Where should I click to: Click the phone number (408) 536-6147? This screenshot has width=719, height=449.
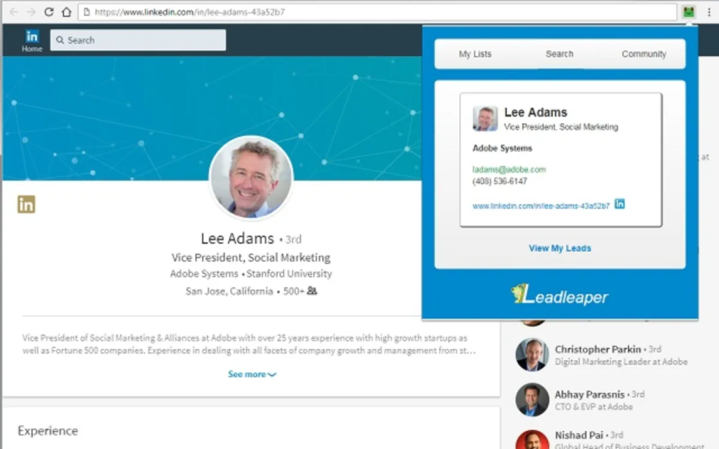(x=500, y=181)
